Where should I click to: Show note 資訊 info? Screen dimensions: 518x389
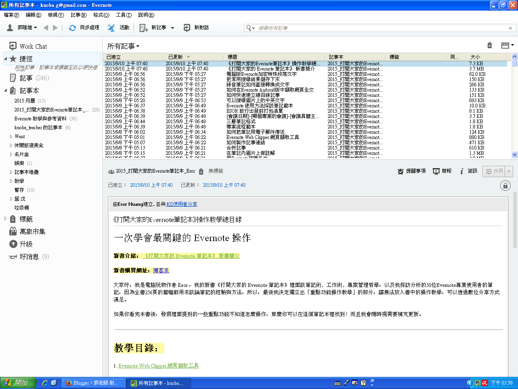468,171
